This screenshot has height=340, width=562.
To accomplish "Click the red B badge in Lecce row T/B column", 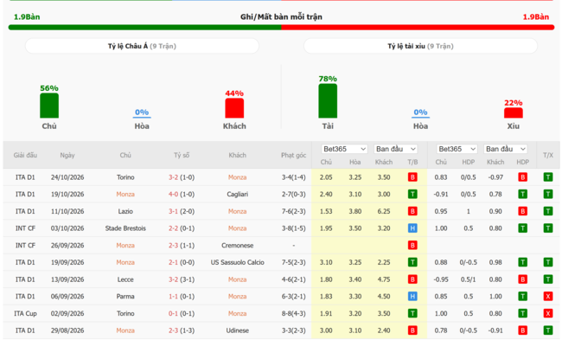I will [x=412, y=279].
